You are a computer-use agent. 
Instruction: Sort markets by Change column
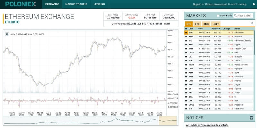[226, 29]
